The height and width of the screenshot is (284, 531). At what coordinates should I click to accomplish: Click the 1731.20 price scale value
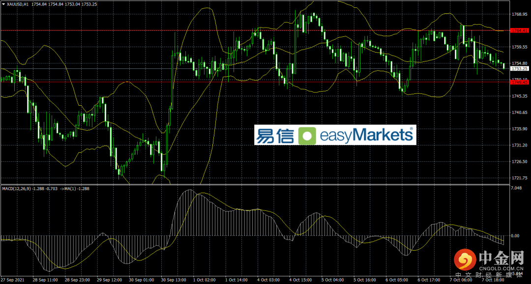(x=520, y=145)
